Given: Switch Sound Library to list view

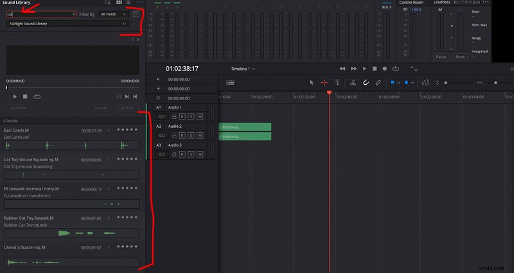Looking at the screenshot, I should 128,3.
